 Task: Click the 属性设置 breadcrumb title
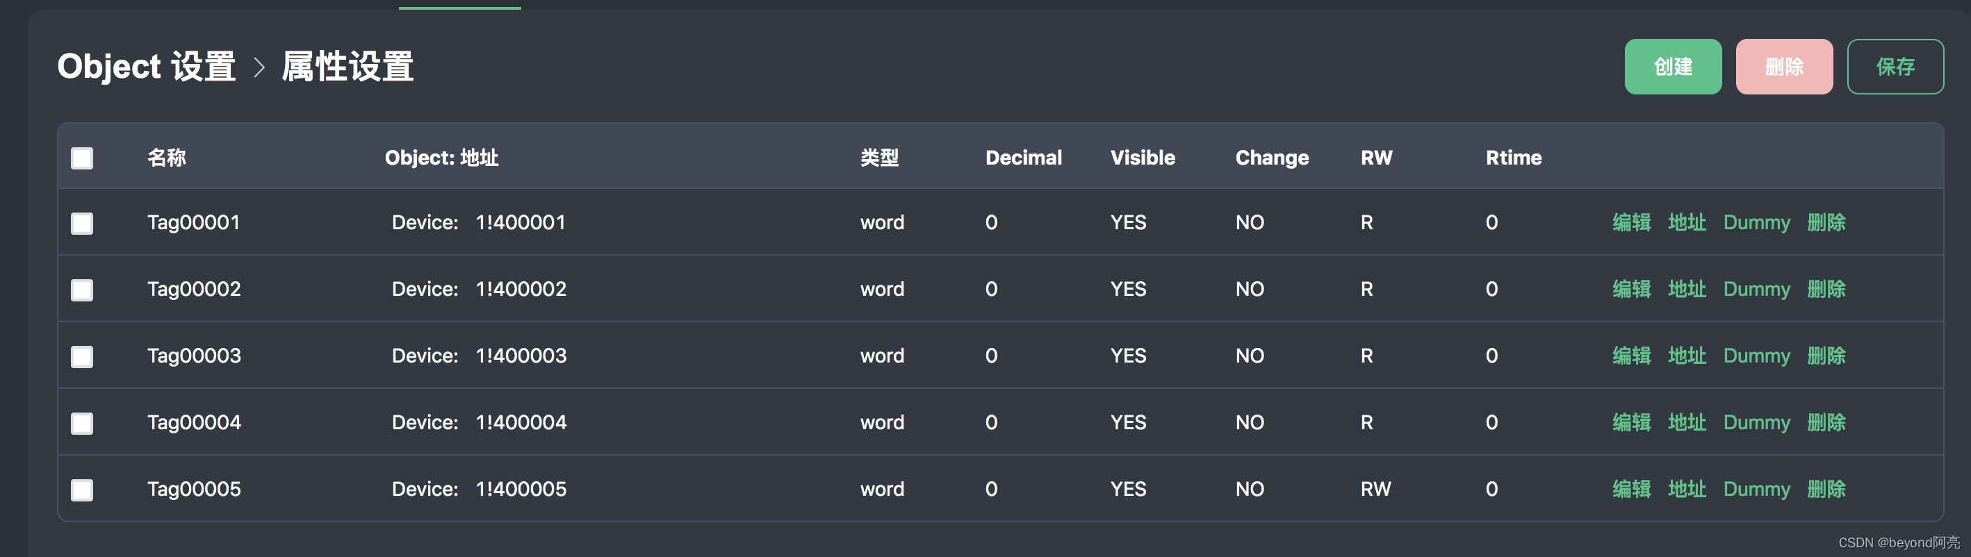pos(347,67)
